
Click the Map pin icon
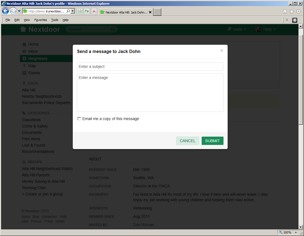click(x=24, y=66)
